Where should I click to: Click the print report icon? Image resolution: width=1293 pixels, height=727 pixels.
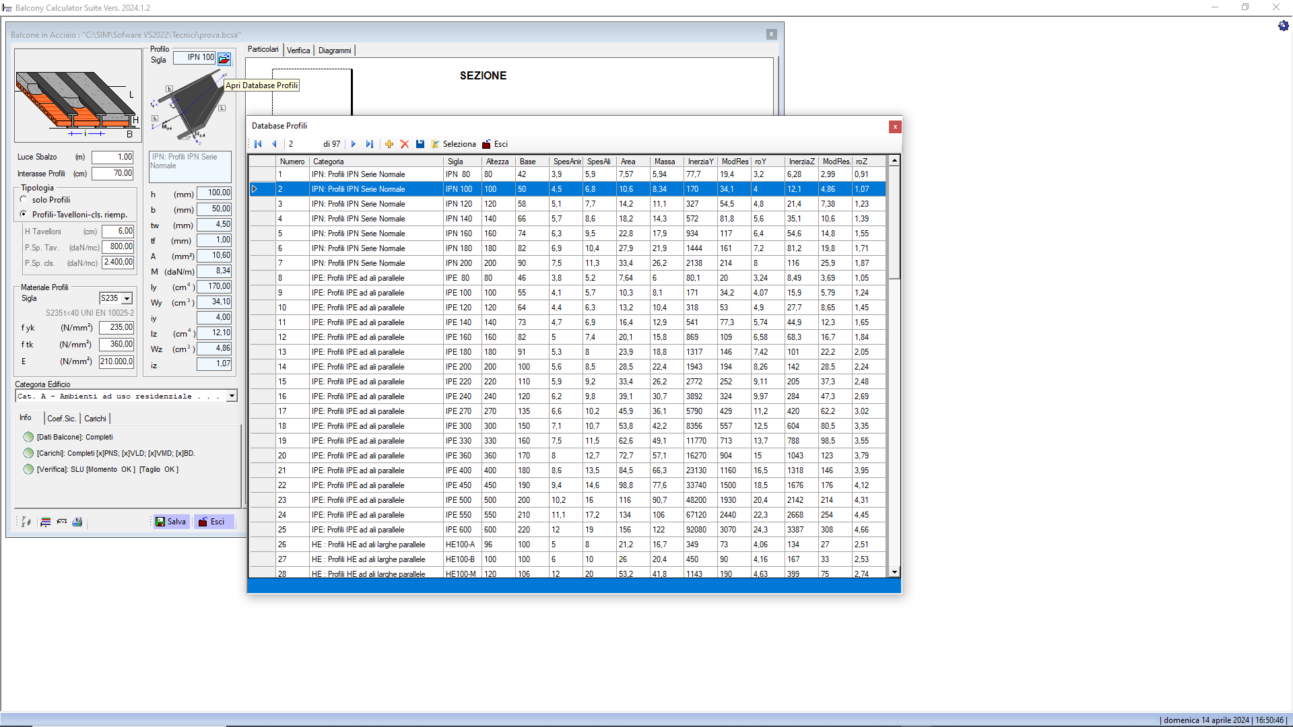(77, 522)
